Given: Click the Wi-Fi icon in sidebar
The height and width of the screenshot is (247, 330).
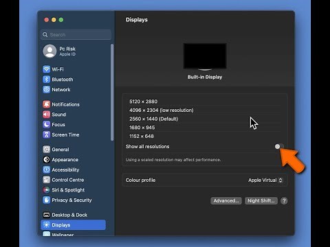Looking at the screenshot, I should point(46,69).
